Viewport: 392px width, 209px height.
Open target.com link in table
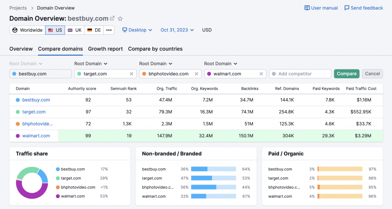[34, 112]
